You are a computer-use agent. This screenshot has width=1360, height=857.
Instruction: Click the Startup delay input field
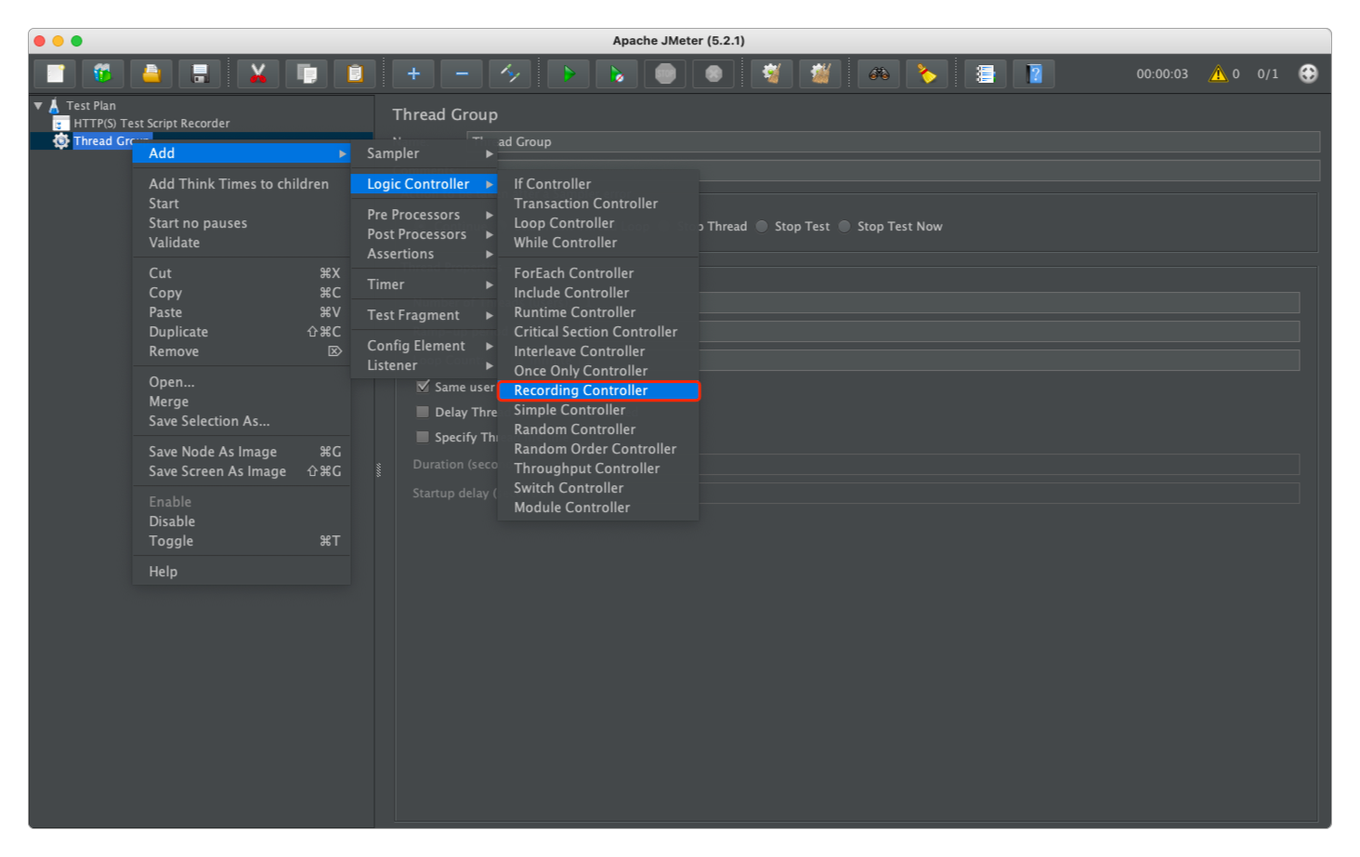(999, 493)
